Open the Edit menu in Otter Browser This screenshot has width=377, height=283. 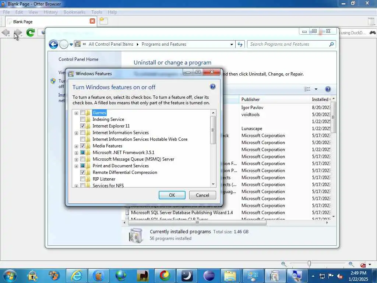[x=19, y=12]
